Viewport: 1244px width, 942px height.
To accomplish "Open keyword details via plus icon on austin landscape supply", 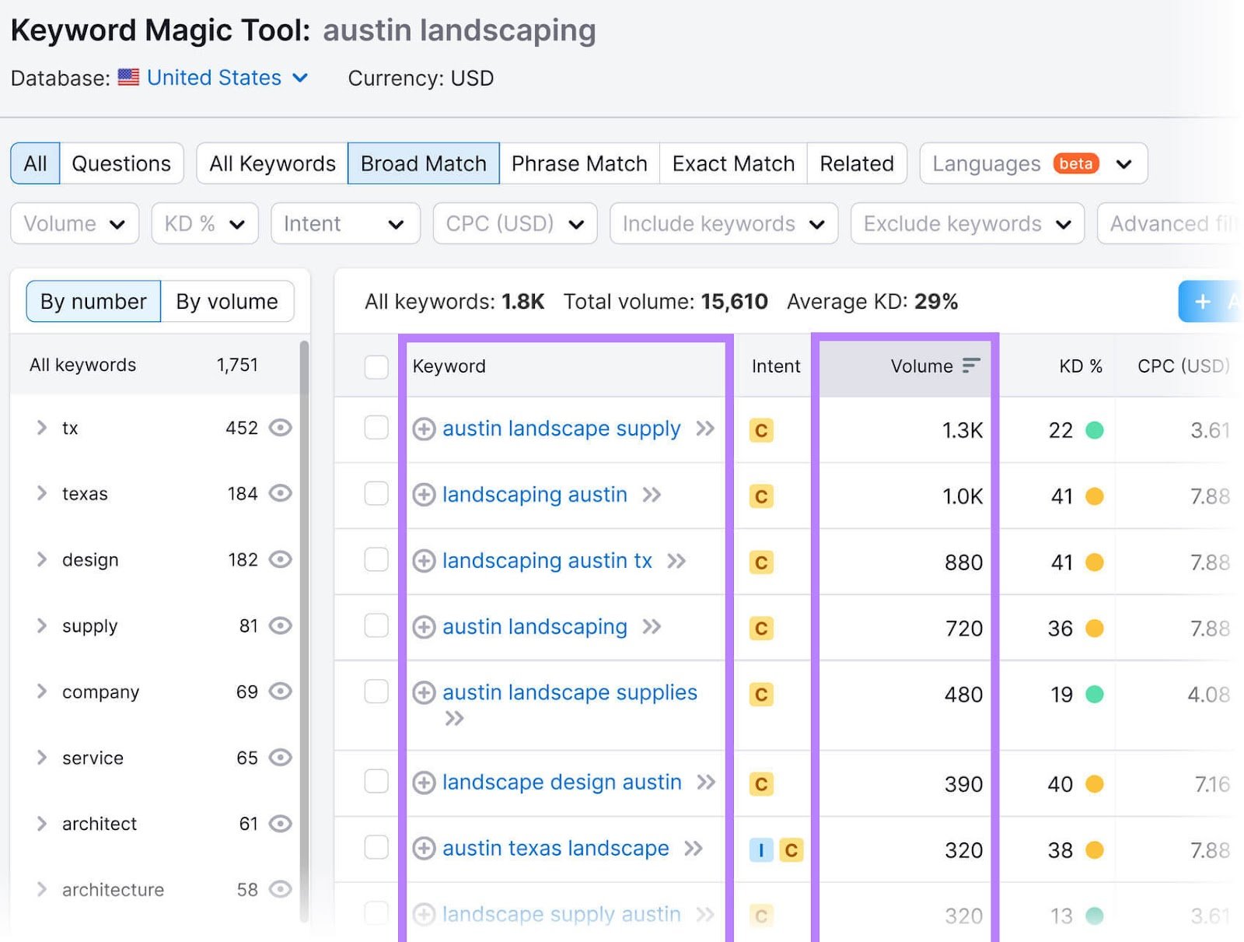I will pos(424,429).
